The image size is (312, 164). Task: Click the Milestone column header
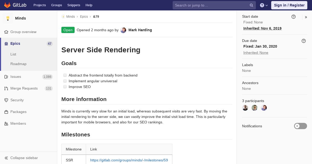tap(74, 149)
